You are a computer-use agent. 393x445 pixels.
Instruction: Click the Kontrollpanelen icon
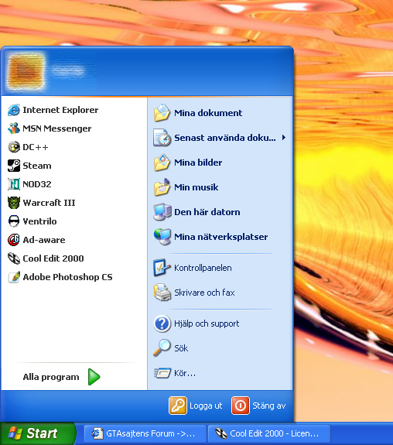(162, 268)
